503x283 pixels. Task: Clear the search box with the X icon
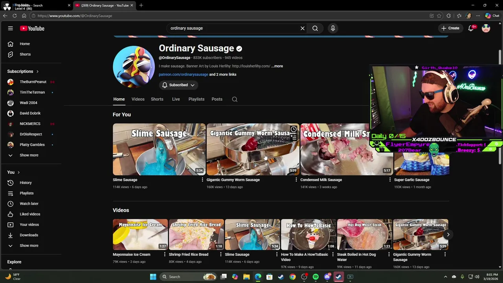303,28
